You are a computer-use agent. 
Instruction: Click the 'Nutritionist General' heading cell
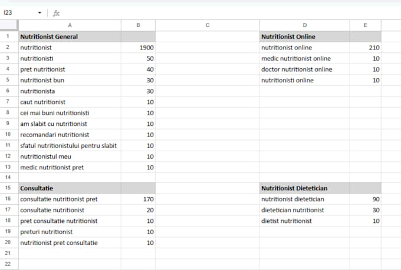click(x=70, y=36)
